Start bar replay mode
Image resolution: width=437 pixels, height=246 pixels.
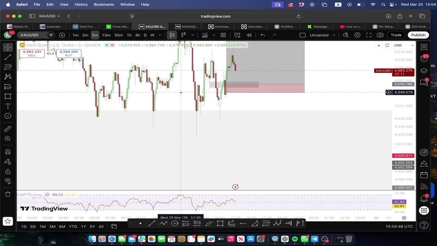pos(249,35)
